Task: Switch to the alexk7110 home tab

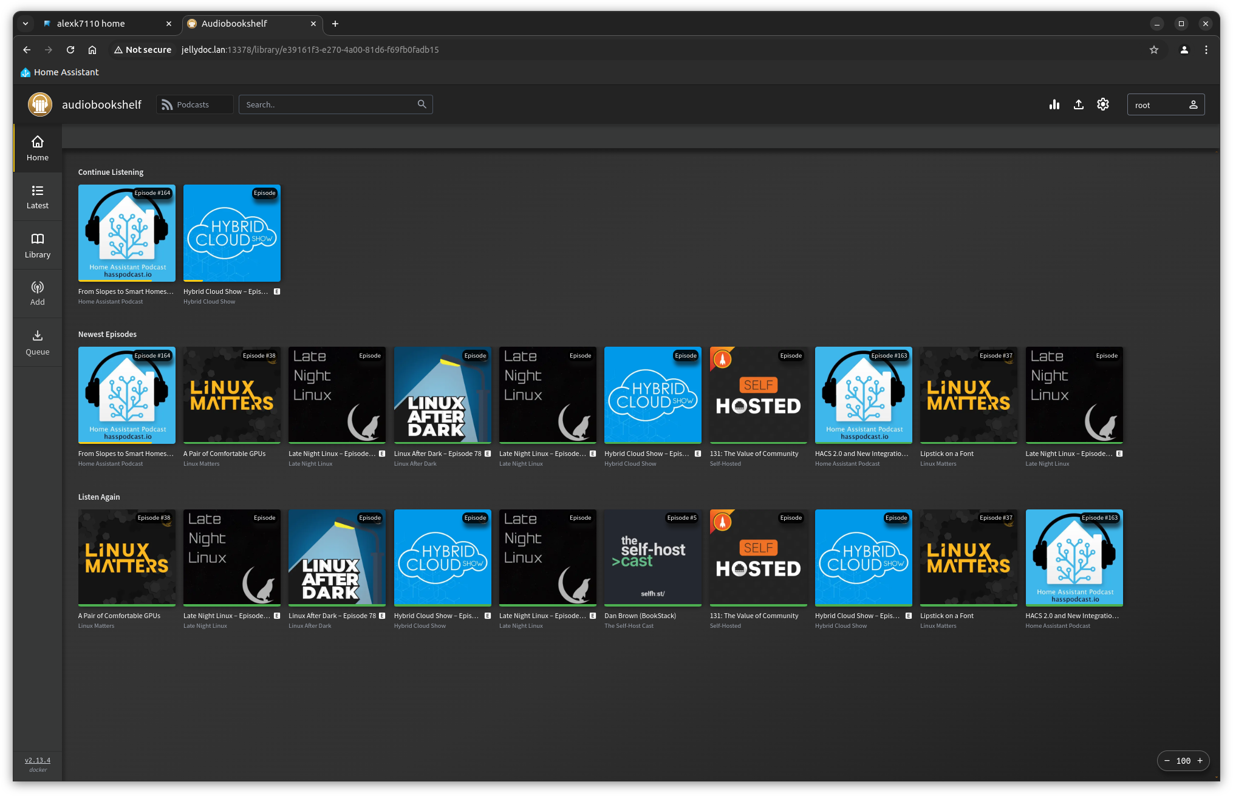Action: coord(107,24)
